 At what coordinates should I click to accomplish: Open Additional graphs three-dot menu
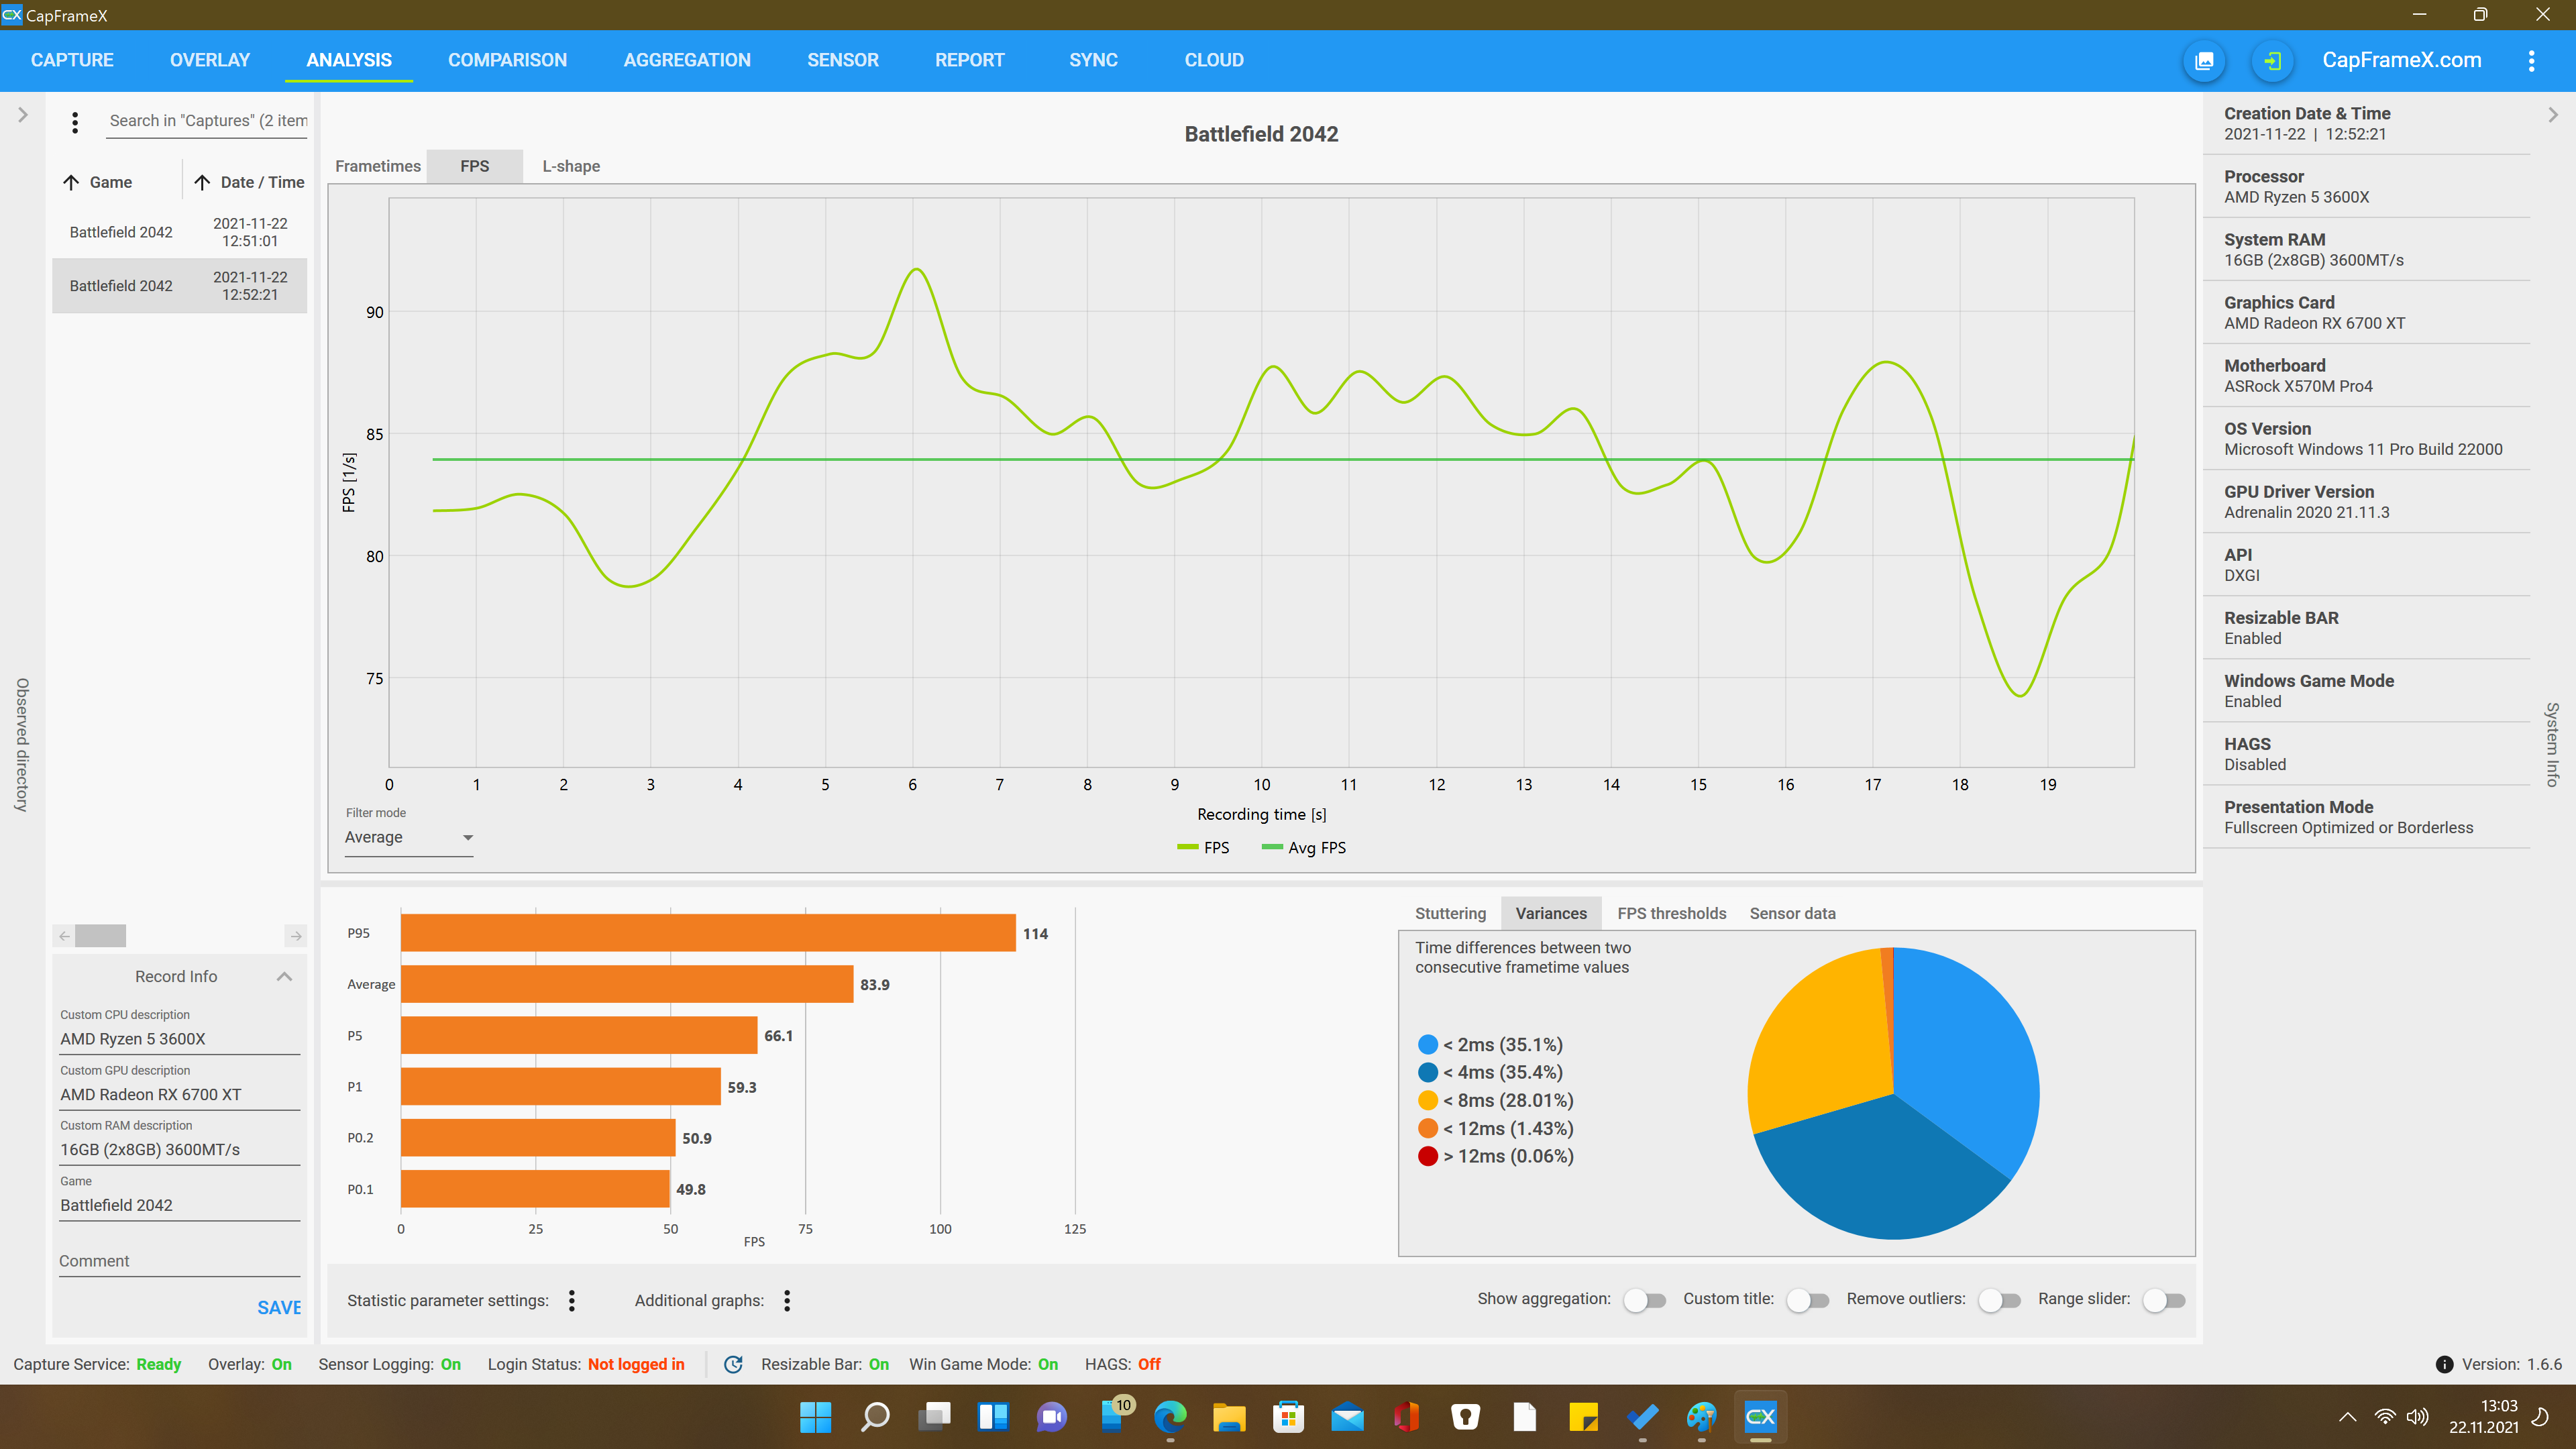[787, 1300]
